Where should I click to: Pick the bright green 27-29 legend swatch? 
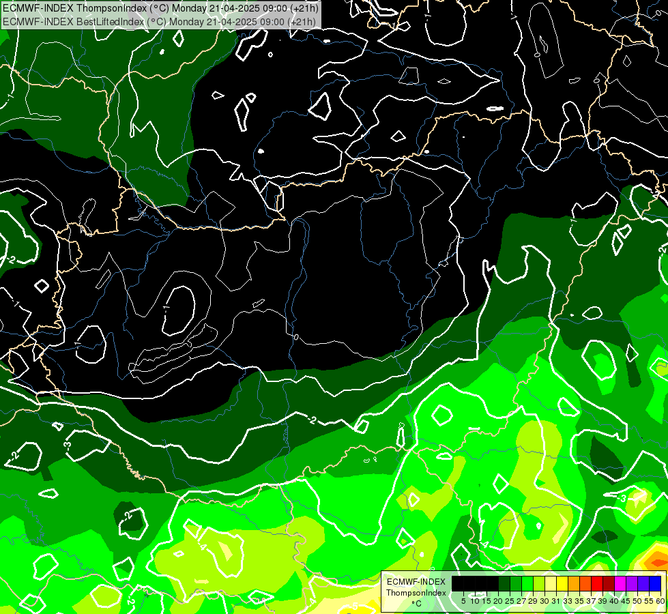click(527, 584)
